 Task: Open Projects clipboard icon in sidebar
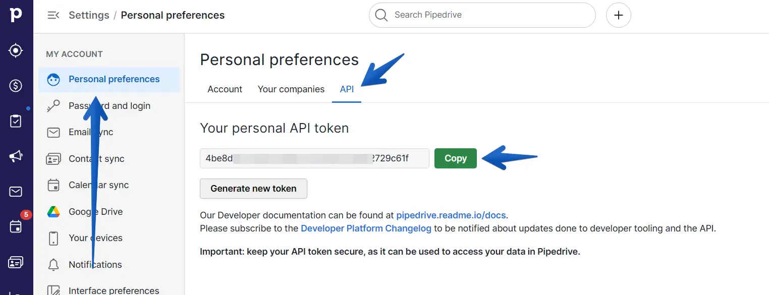pos(16,121)
